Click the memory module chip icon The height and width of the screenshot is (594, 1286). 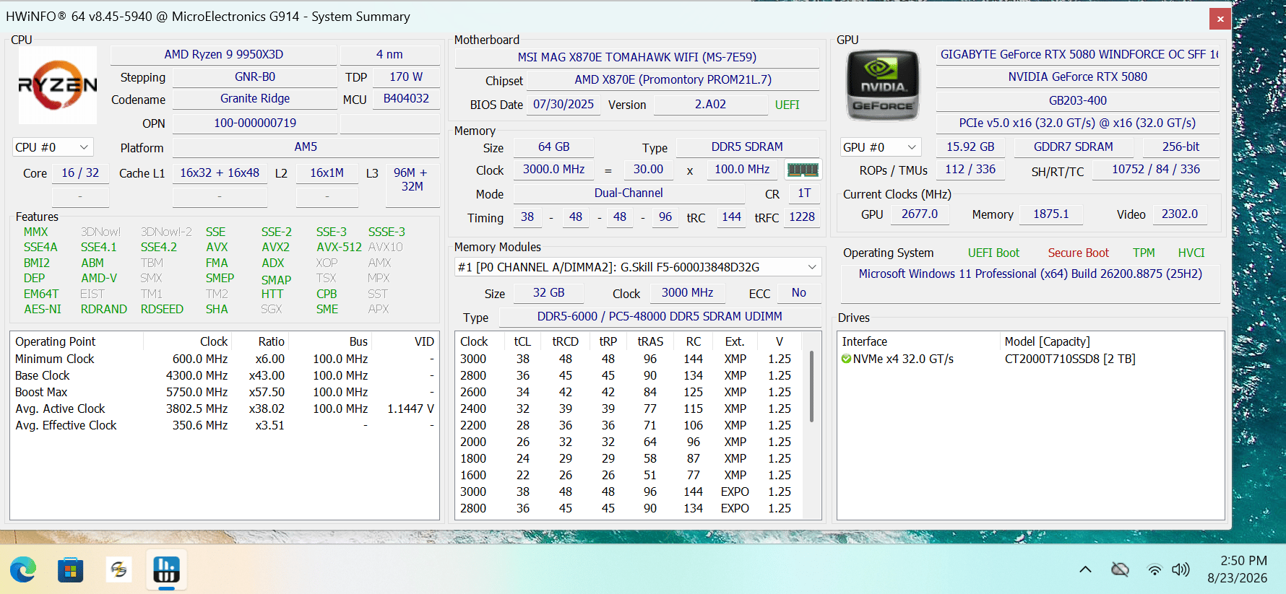click(x=803, y=170)
